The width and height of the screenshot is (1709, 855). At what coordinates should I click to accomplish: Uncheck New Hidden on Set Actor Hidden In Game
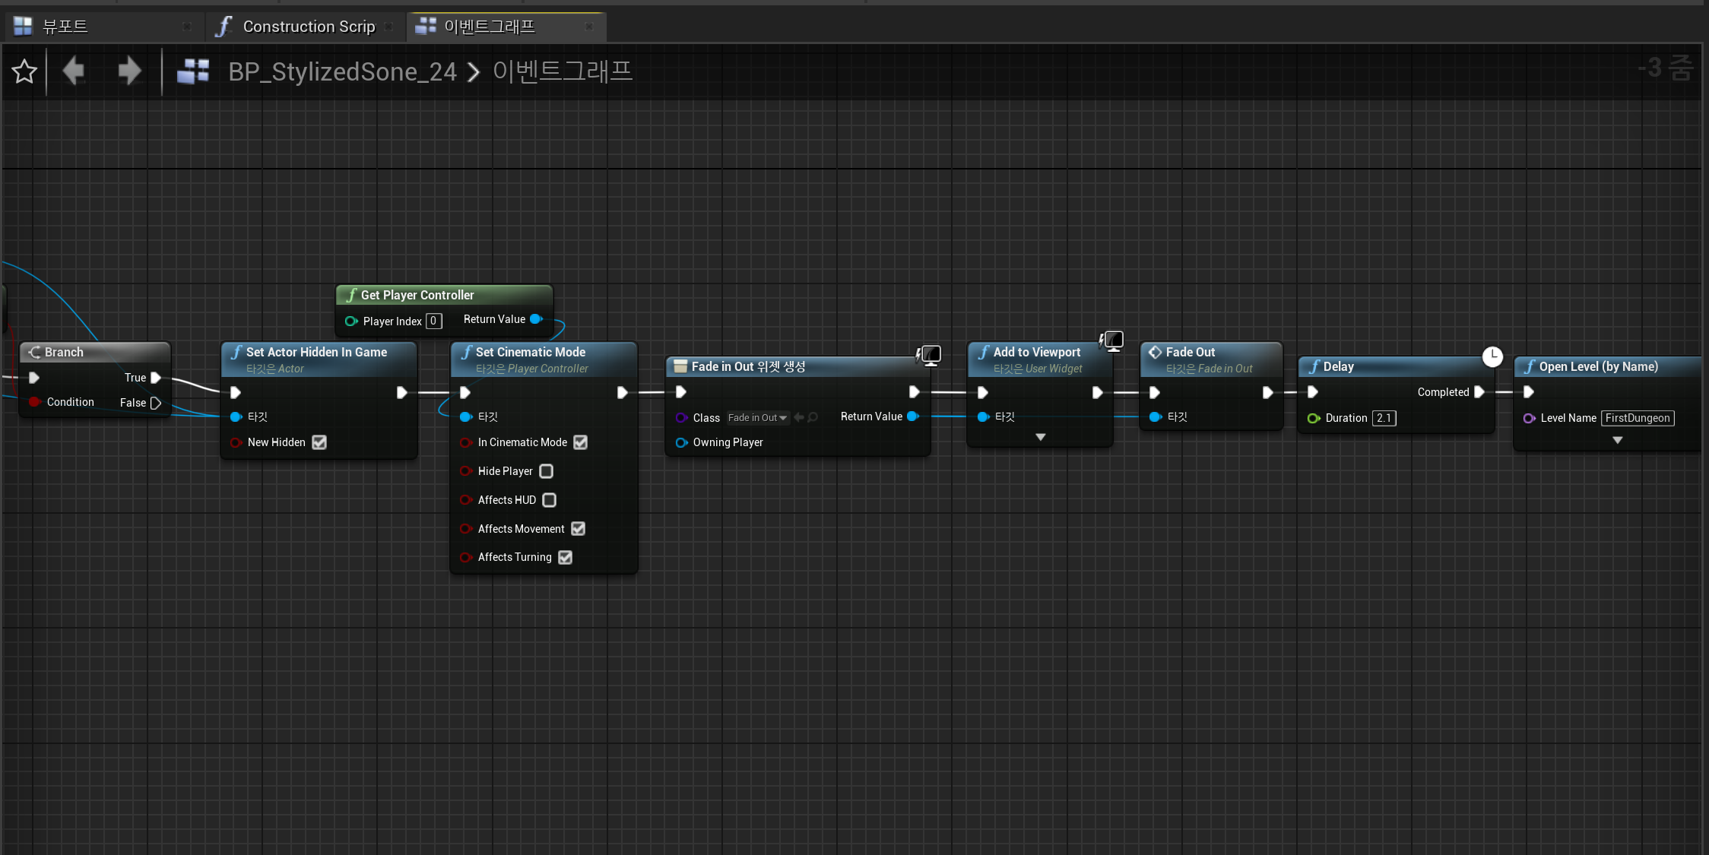click(x=319, y=442)
